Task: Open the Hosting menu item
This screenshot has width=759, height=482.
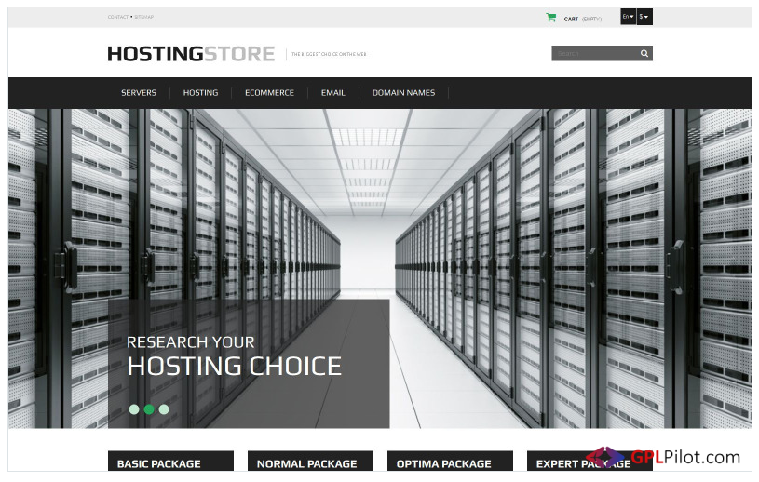Action: [200, 93]
